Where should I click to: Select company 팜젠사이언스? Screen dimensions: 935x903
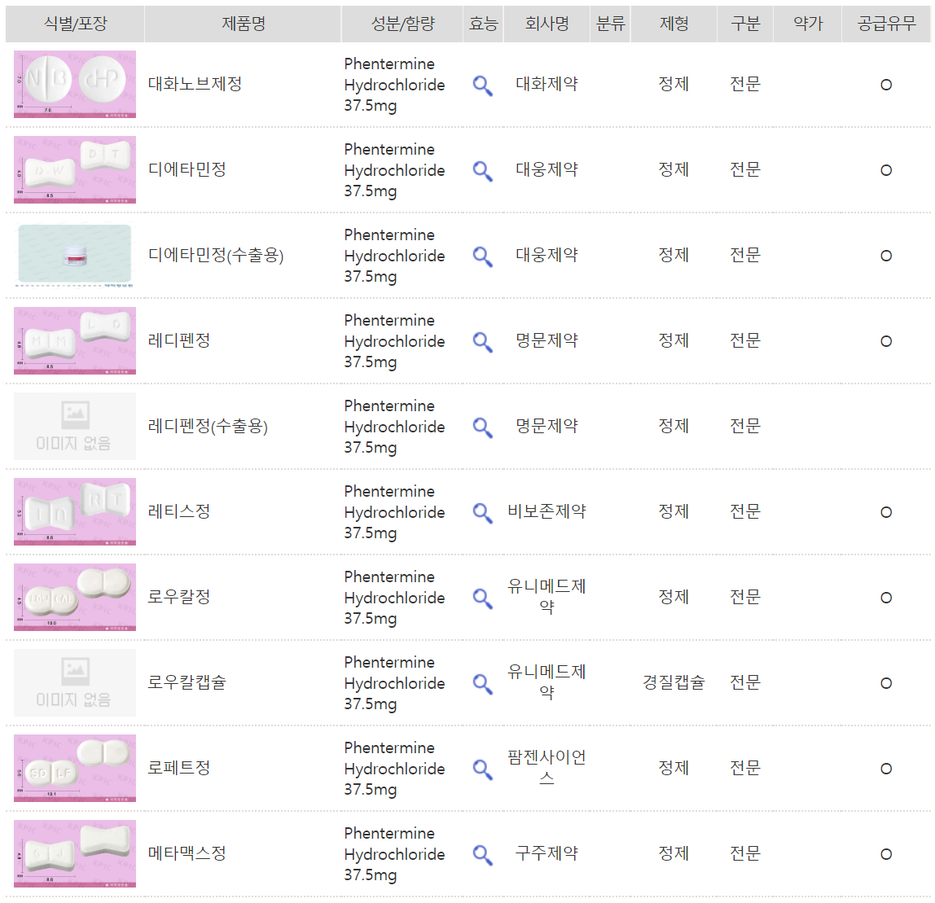pos(547,768)
